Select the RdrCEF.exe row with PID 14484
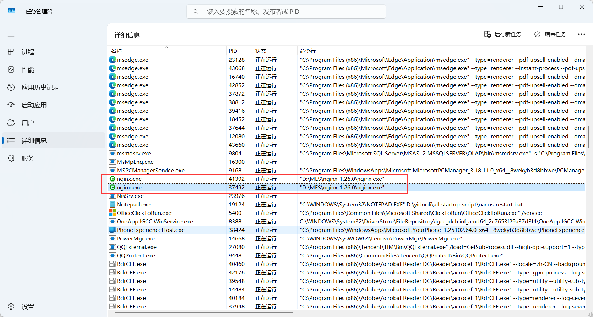Screen dimensions: 593x317 346,289
